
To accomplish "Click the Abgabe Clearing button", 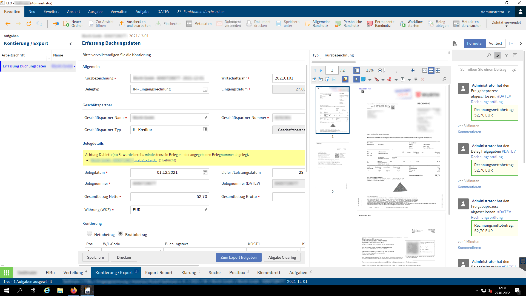I will point(282,257).
